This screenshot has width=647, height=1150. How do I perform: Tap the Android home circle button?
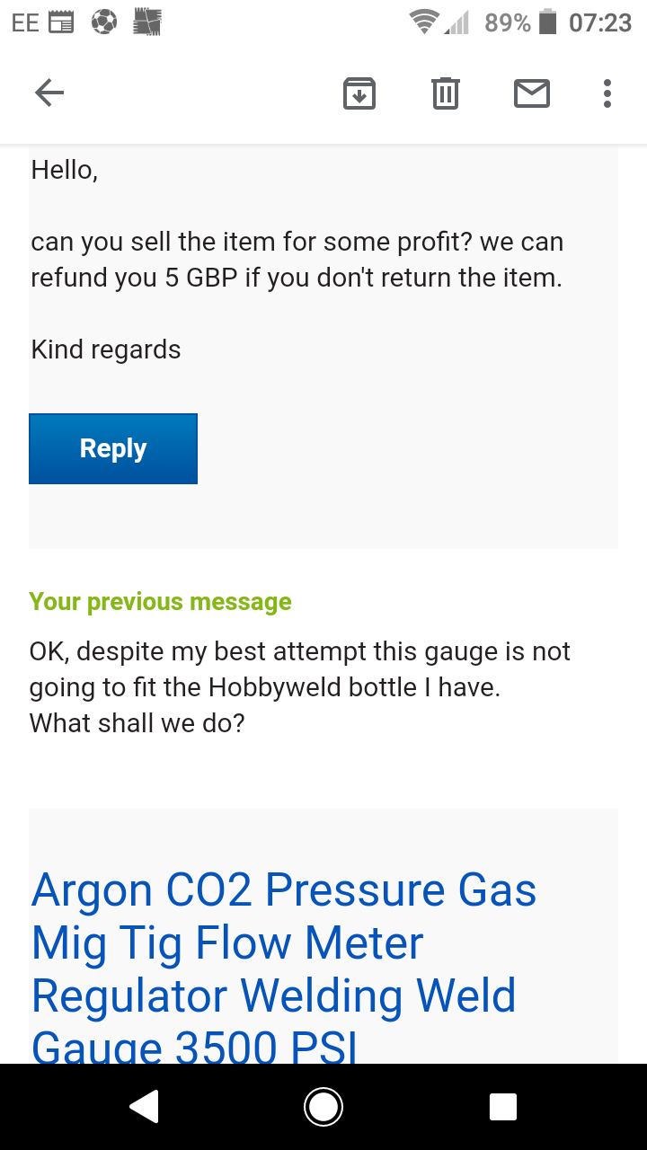coord(323,1107)
